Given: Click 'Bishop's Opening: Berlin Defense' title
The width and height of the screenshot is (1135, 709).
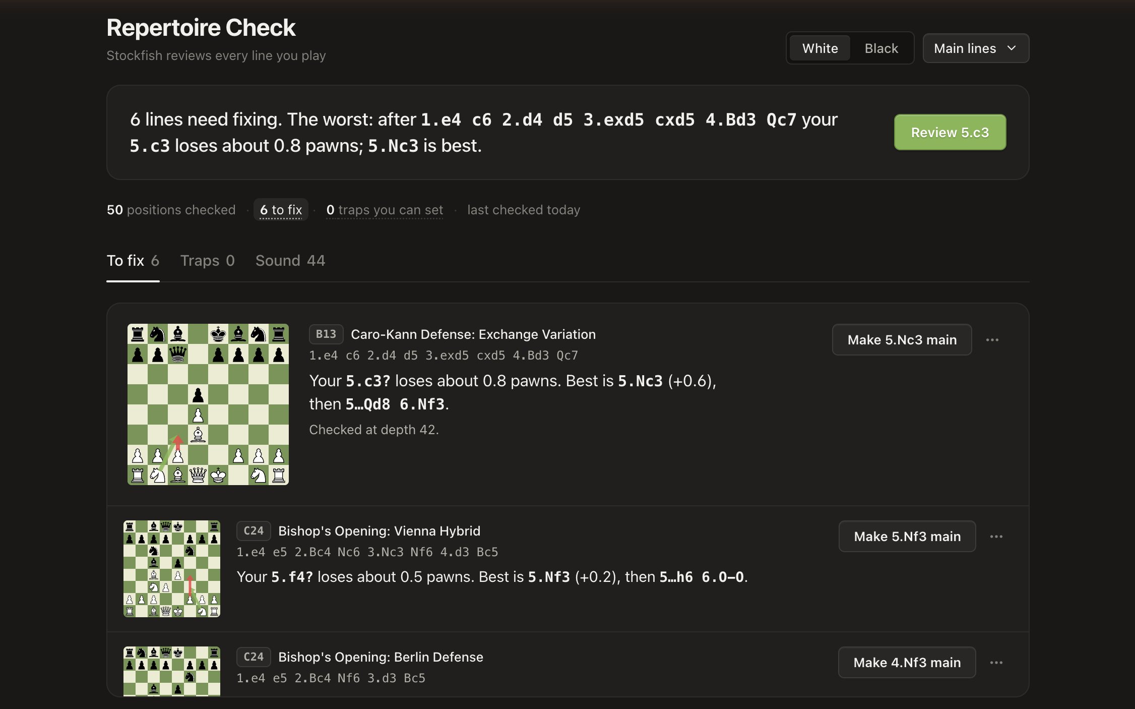Looking at the screenshot, I should (381, 657).
